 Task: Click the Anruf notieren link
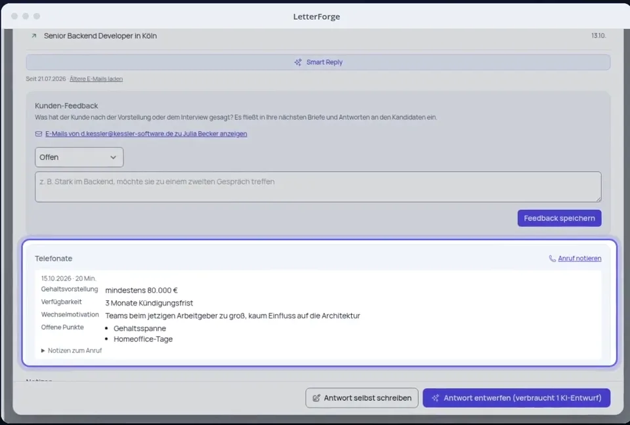pos(579,258)
